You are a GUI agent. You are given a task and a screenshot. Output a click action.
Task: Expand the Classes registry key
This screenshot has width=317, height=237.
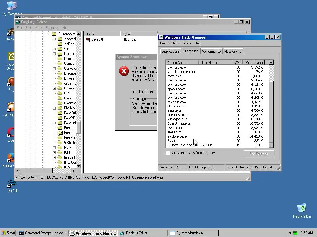coord(54,54)
